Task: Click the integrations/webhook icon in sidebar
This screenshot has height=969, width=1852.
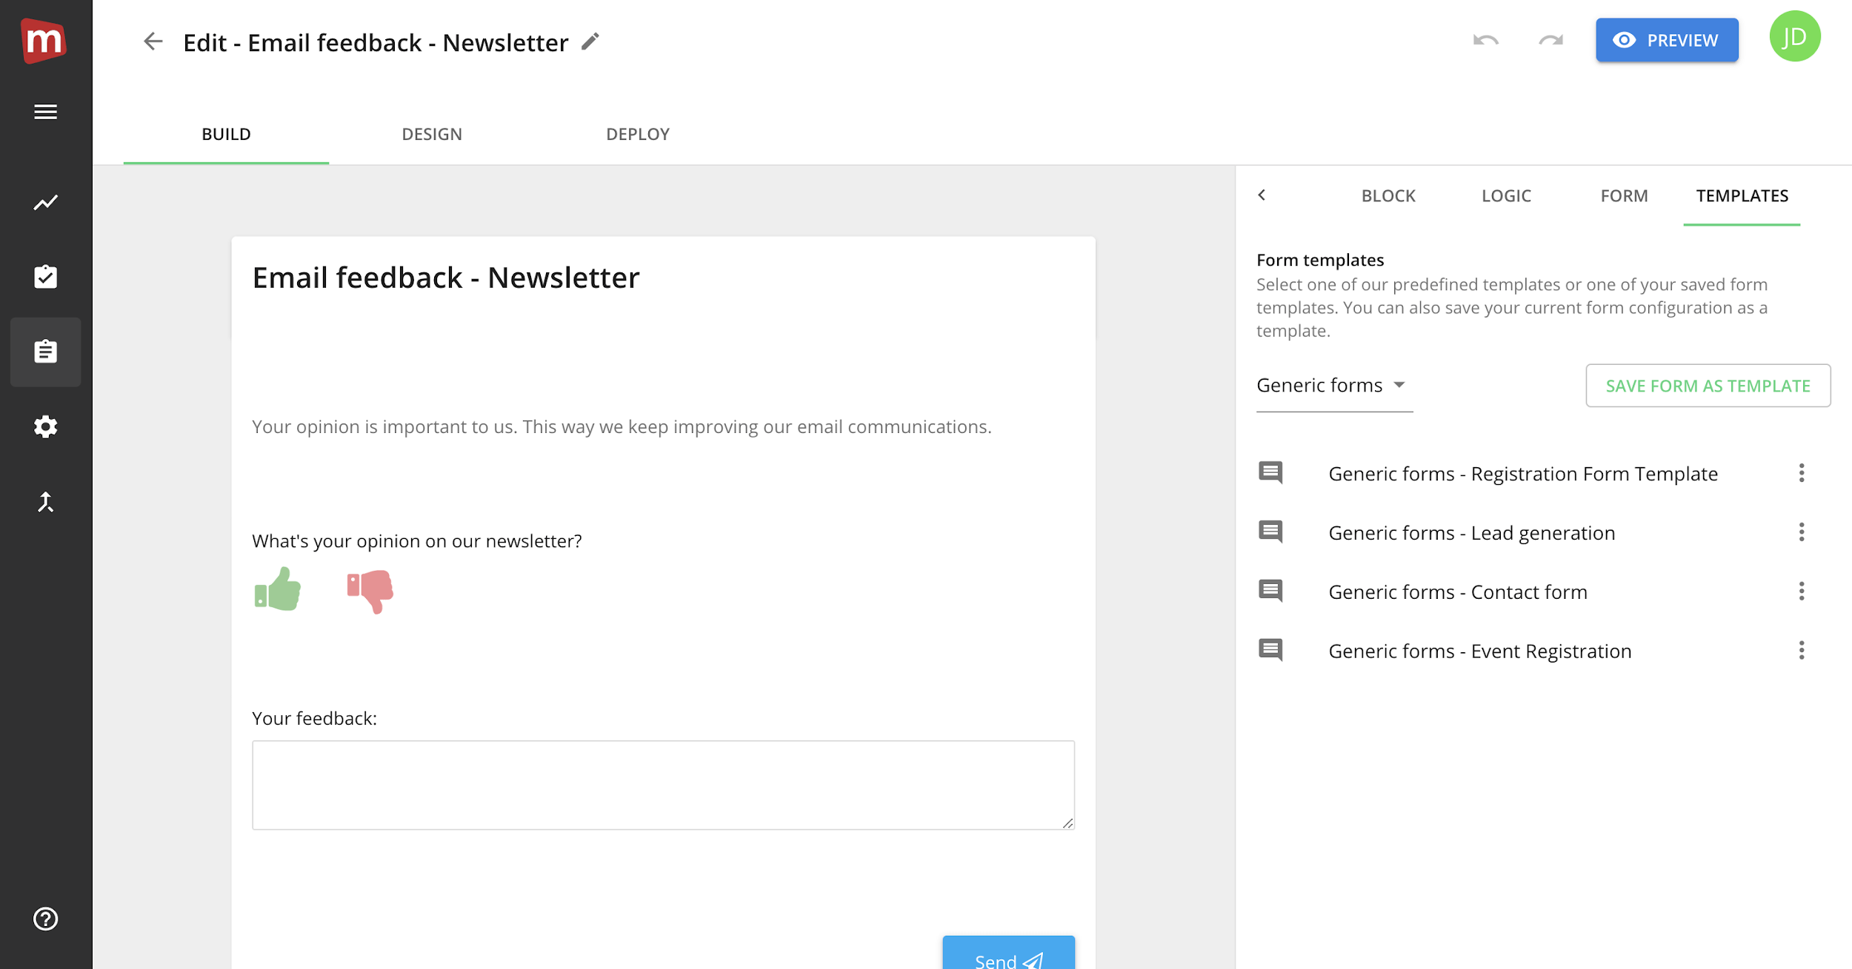Action: pyautogui.click(x=45, y=502)
